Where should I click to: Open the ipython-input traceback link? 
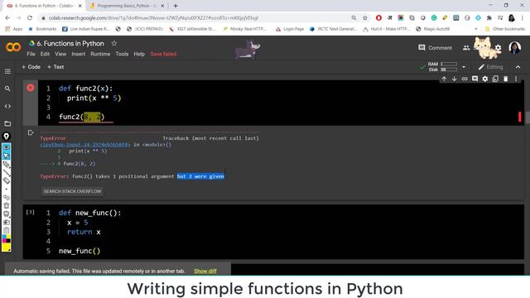84,145
